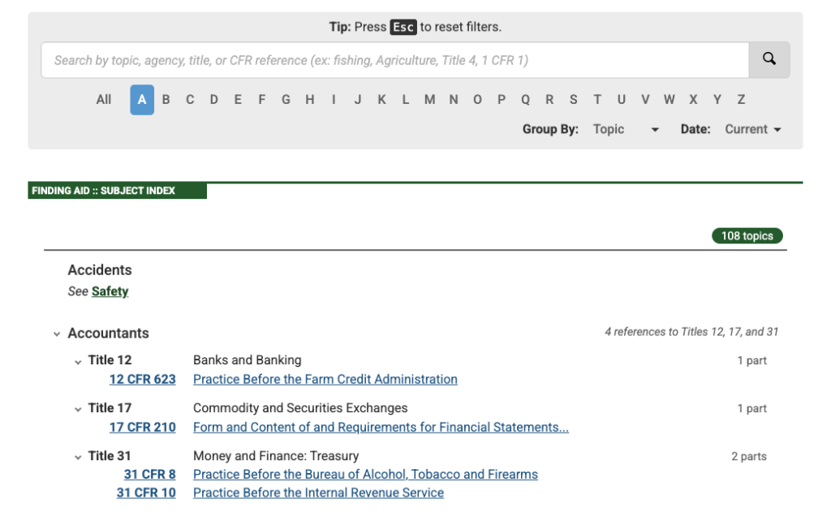Screen dimensions: 831x521
Task: Open Practice Before the Farm Credit Administration
Action: (x=325, y=380)
